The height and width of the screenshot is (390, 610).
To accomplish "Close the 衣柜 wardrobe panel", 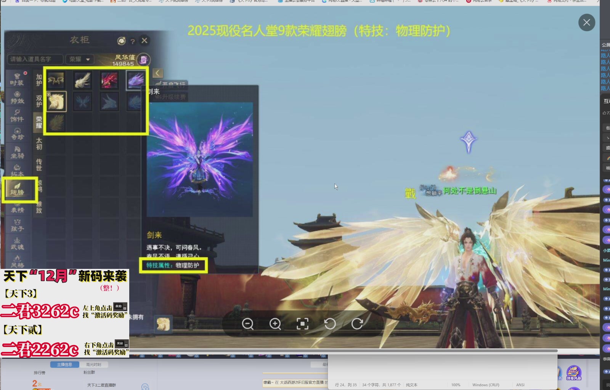I will click(144, 40).
